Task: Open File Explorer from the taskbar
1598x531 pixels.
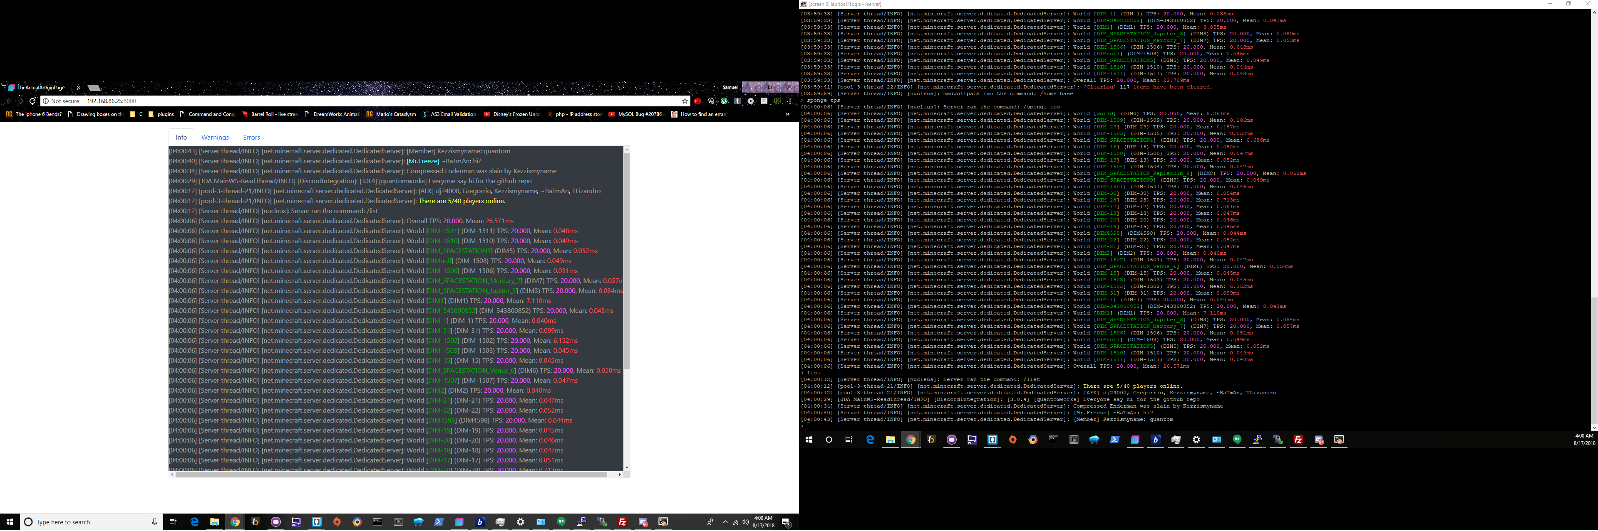Action: point(215,522)
